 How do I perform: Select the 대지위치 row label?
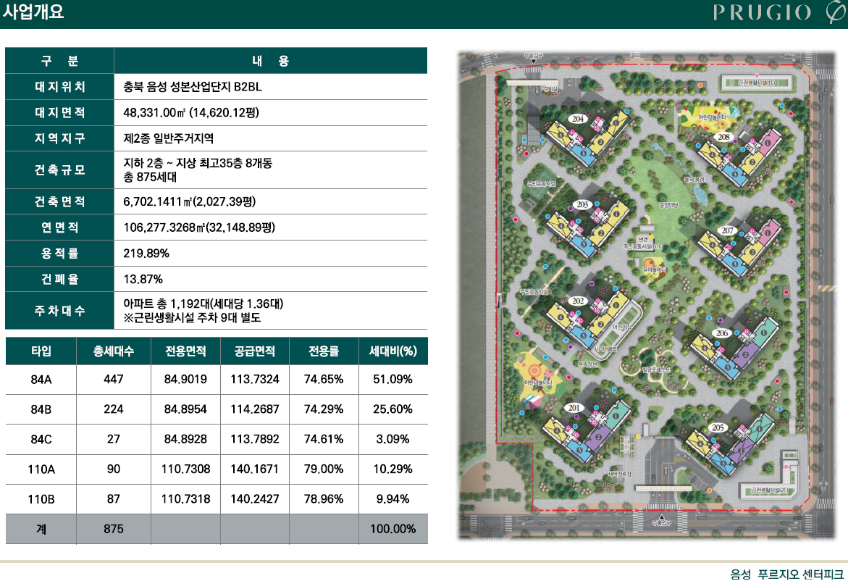(59, 86)
